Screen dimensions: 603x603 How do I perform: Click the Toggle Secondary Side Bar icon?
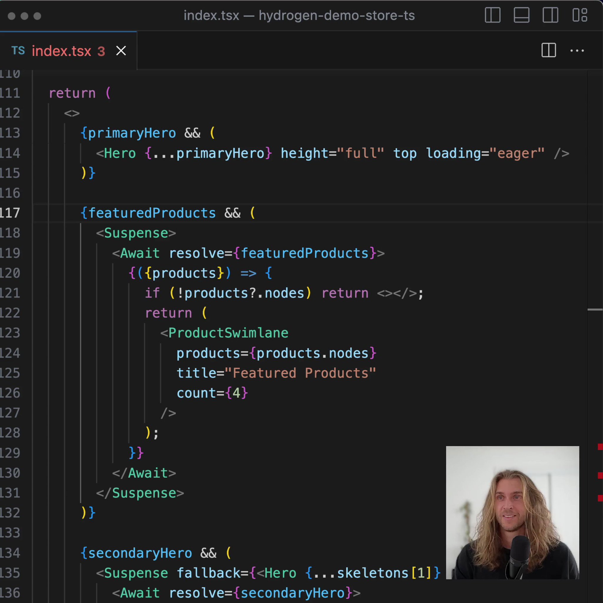click(x=551, y=15)
